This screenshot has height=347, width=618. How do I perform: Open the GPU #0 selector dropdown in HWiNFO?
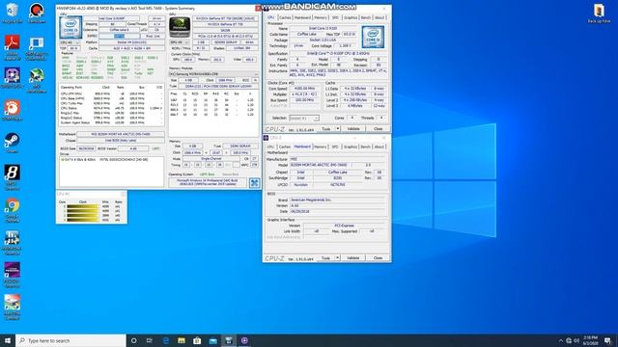pos(180,42)
